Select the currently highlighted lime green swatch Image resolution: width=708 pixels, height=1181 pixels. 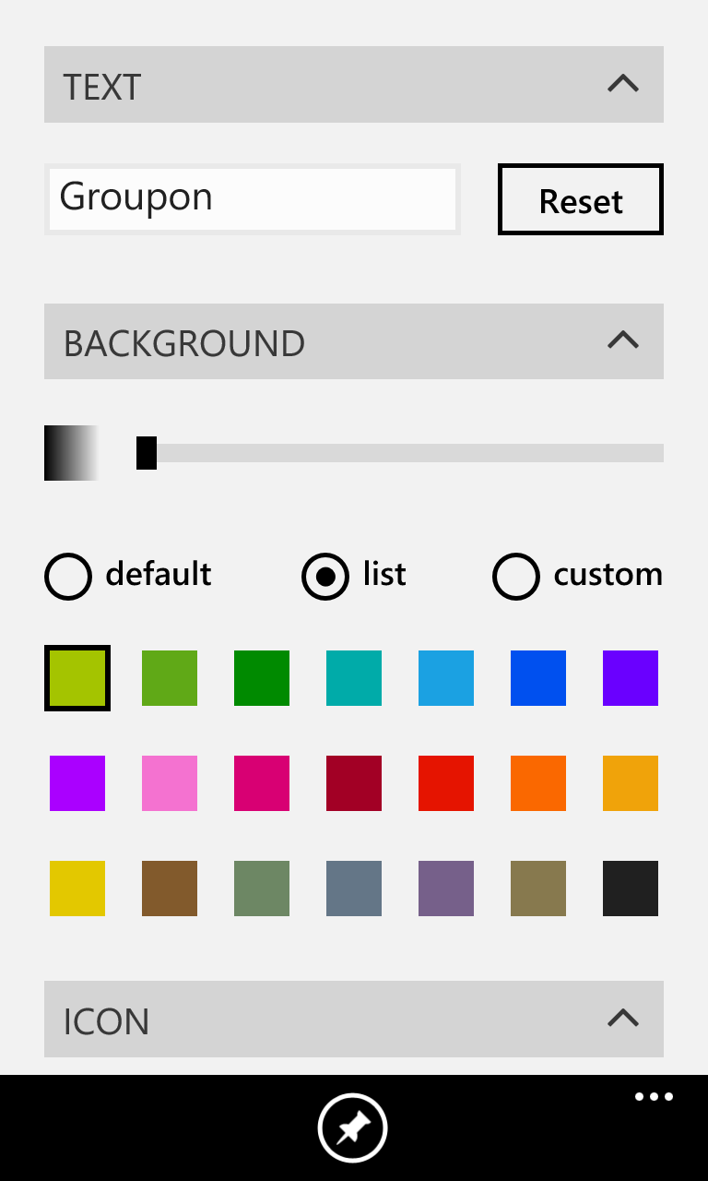(77, 678)
